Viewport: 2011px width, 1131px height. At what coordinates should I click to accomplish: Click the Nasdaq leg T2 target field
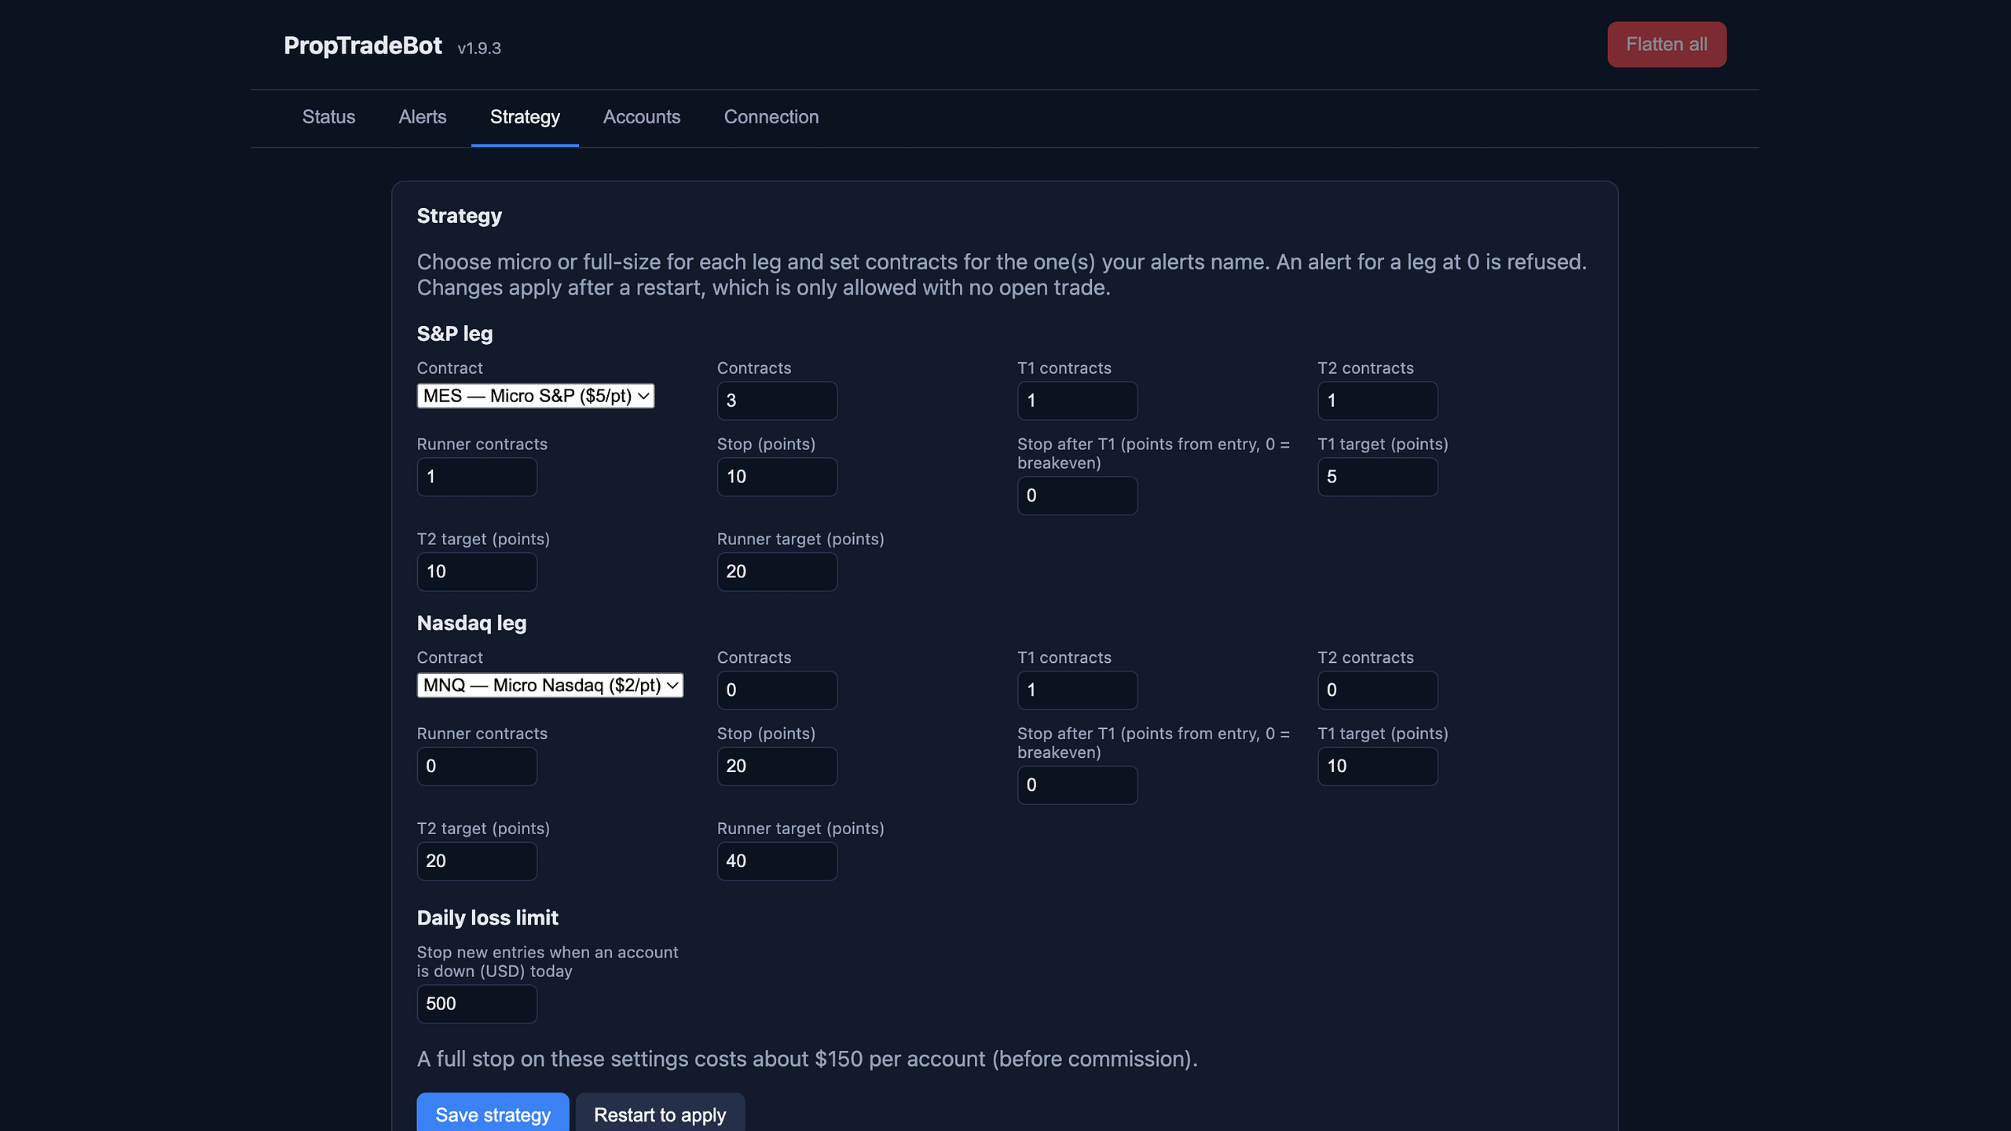[477, 862]
